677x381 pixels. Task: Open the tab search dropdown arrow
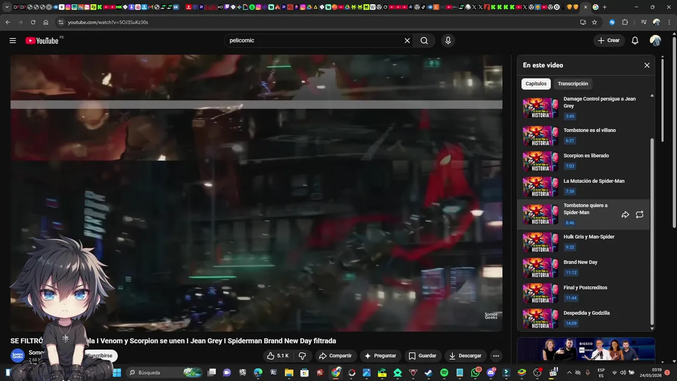click(x=7, y=7)
